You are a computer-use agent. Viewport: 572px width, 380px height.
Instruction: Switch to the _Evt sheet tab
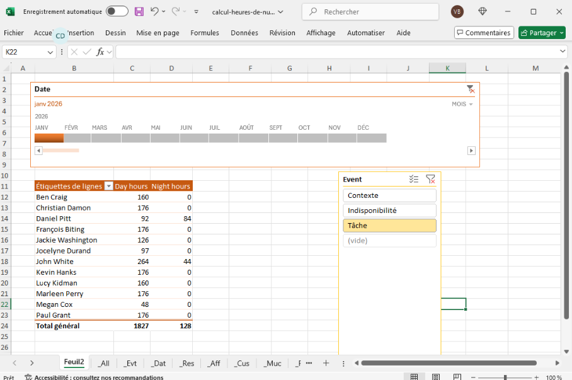pos(130,363)
